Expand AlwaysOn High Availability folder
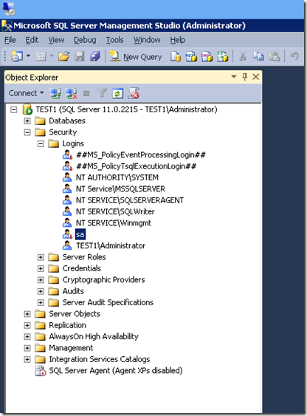This screenshot has width=307, height=416. tap(27, 337)
